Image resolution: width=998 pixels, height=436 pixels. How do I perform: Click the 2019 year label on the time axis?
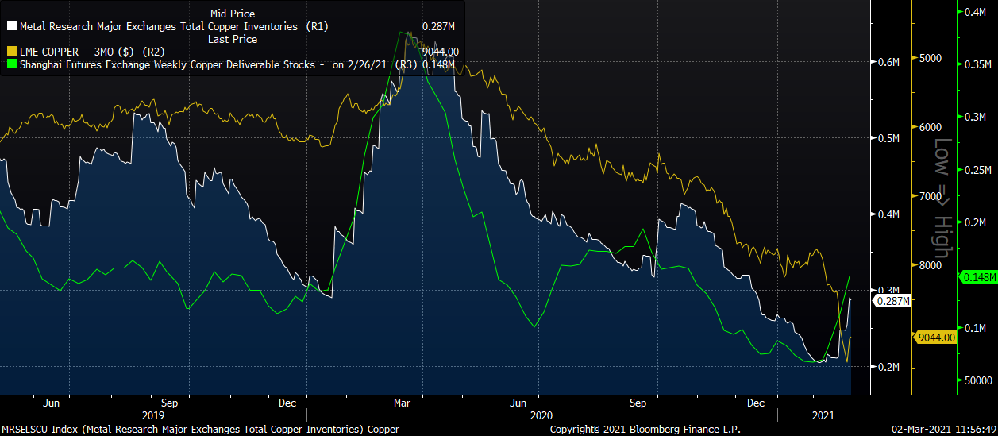pyautogui.click(x=152, y=415)
